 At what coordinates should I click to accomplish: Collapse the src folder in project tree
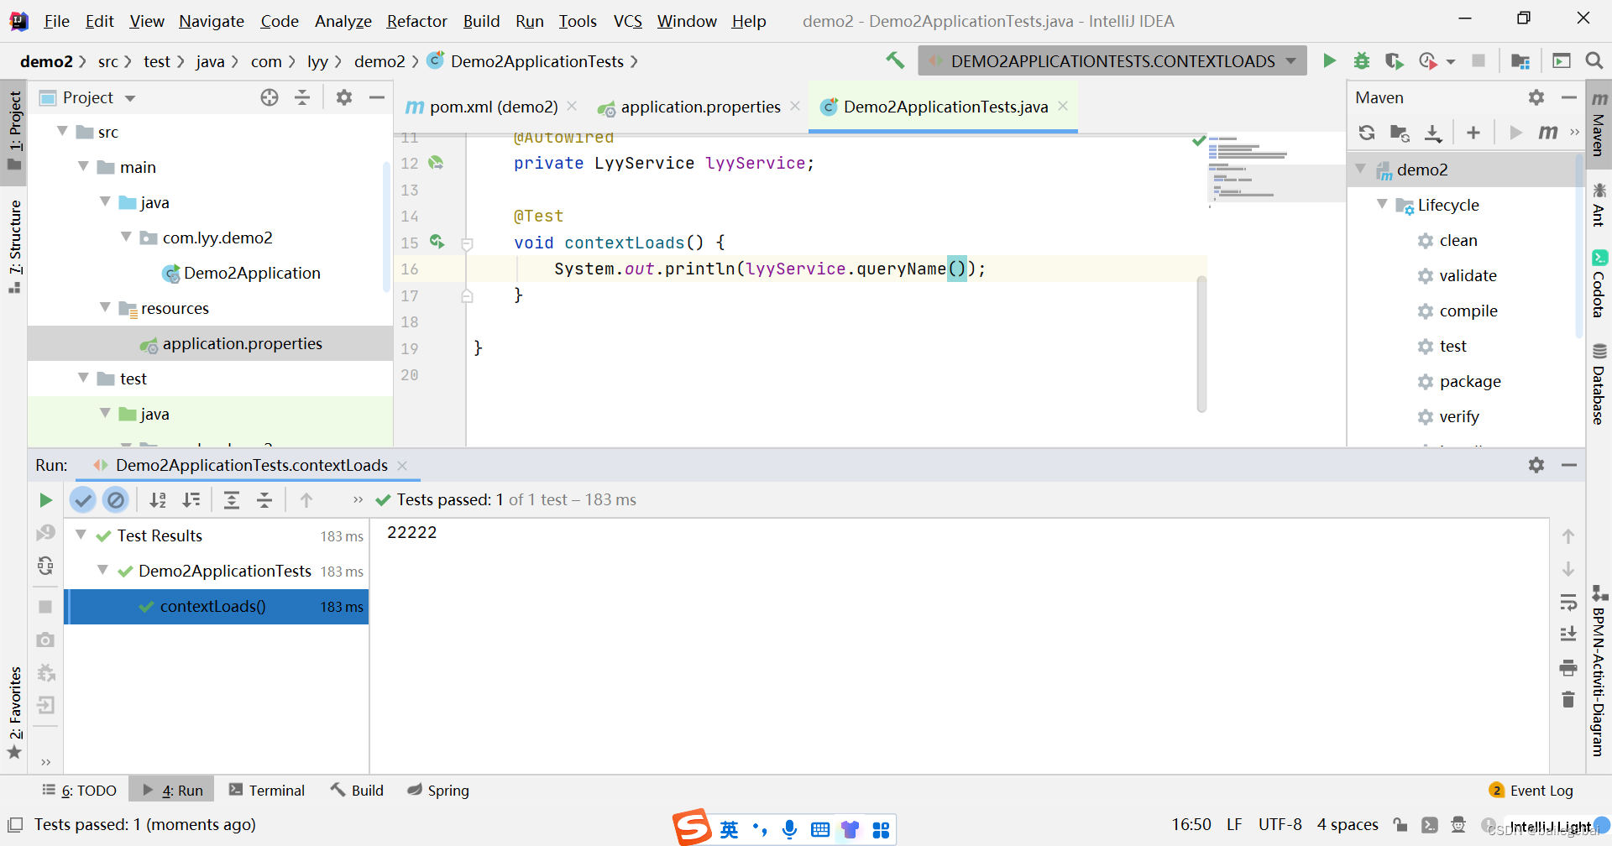click(x=62, y=131)
